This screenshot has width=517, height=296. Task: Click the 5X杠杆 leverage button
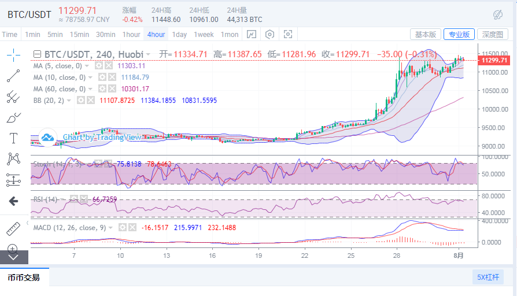tap(488, 277)
